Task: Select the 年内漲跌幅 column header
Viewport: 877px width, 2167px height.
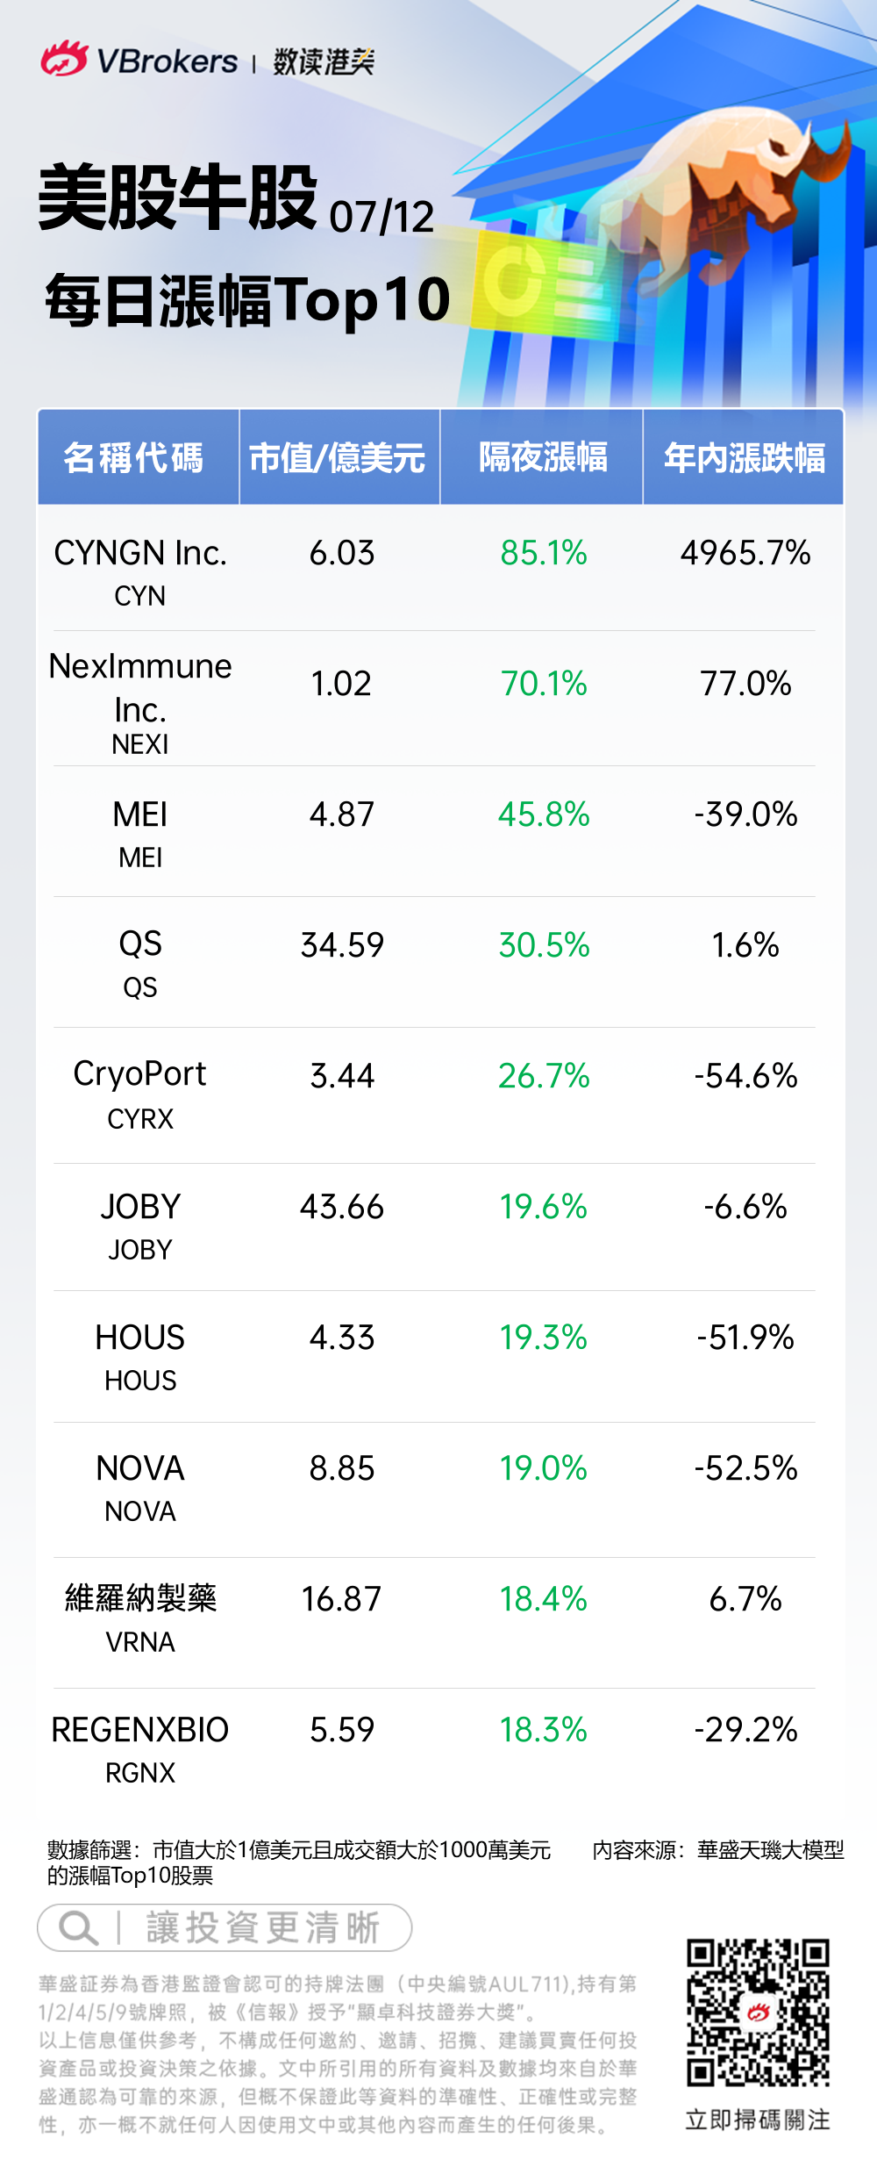Action: coord(744,457)
